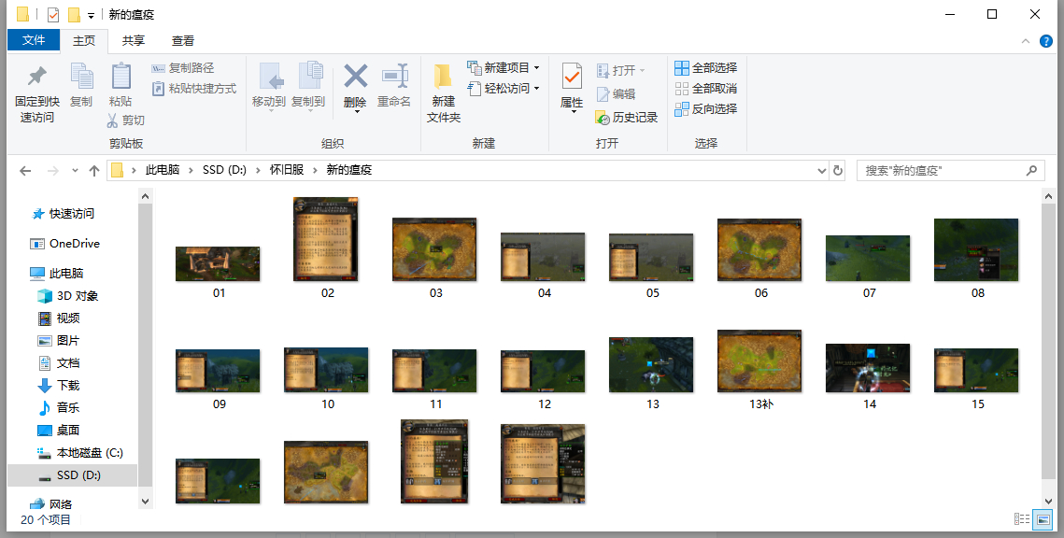The image size is (1064, 538).
Task: Click 全部选择 to select all items
Action: click(705, 68)
